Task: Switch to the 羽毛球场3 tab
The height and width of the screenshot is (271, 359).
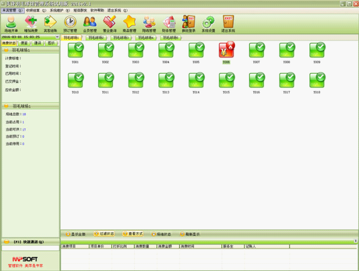Action: [x=121, y=38]
